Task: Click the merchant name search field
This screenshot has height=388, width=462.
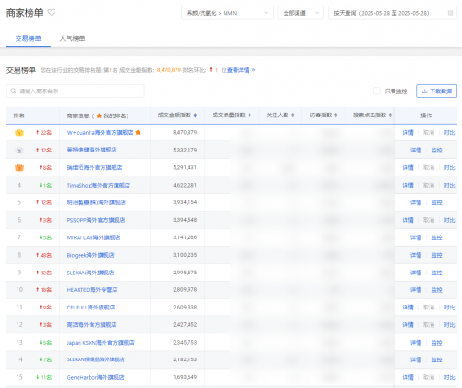Action: (x=75, y=91)
